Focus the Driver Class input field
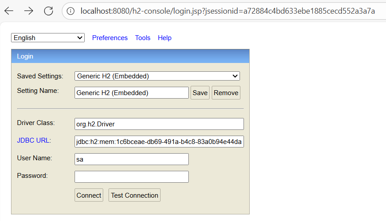 click(159, 124)
